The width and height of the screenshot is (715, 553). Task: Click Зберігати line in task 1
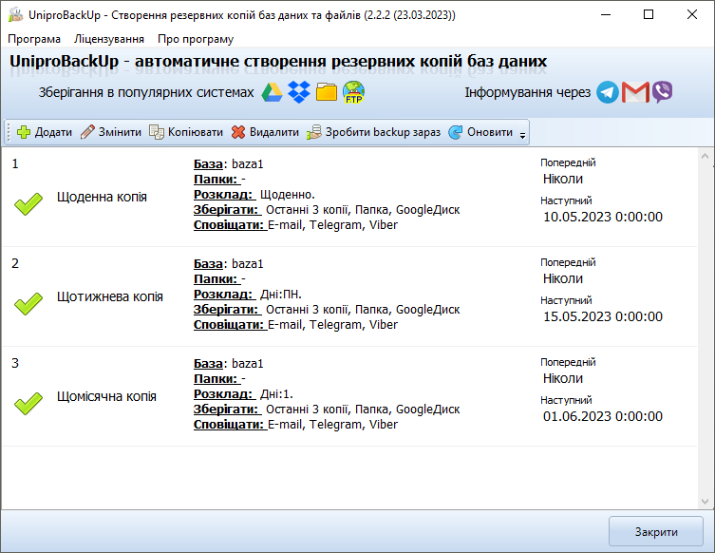tap(327, 210)
